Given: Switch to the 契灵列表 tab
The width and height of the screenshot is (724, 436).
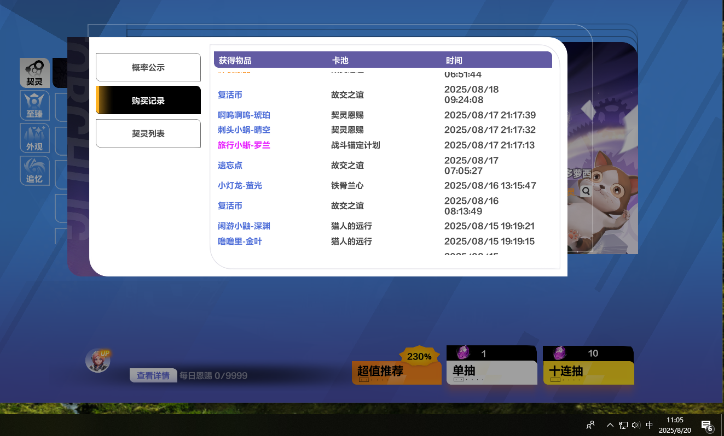Looking at the screenshot, I should click(x=148, y=133).
